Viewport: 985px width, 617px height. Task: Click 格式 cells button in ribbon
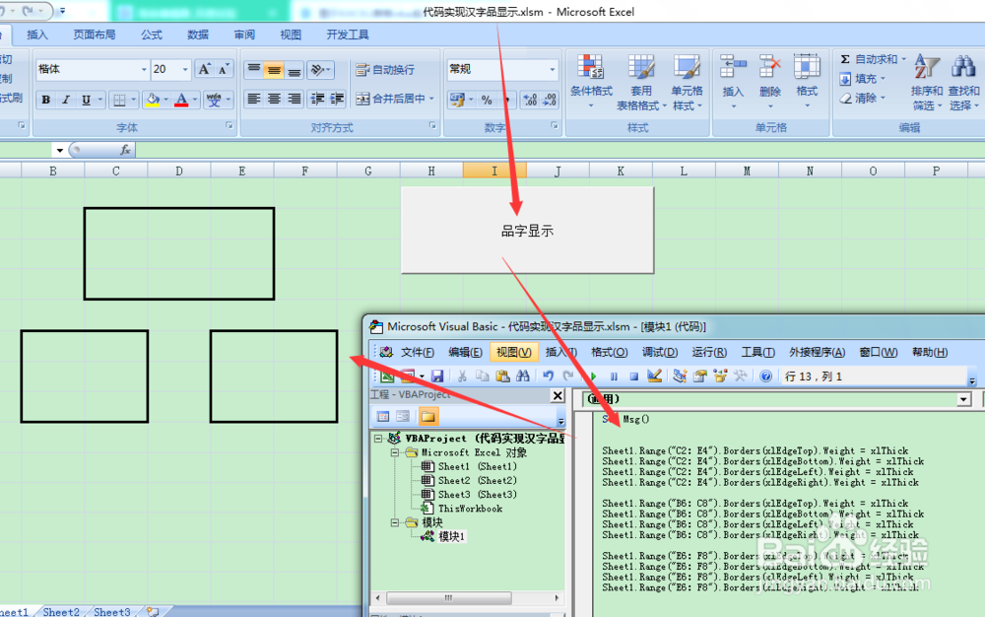807,82
